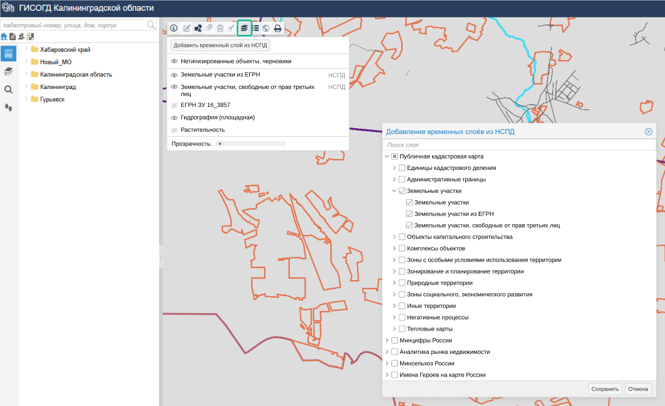Image resolution: width=665 pixels, height=406 pixels.
Task: Enable 'Тепловые карты' checkbox
Action: click(402, 329)
